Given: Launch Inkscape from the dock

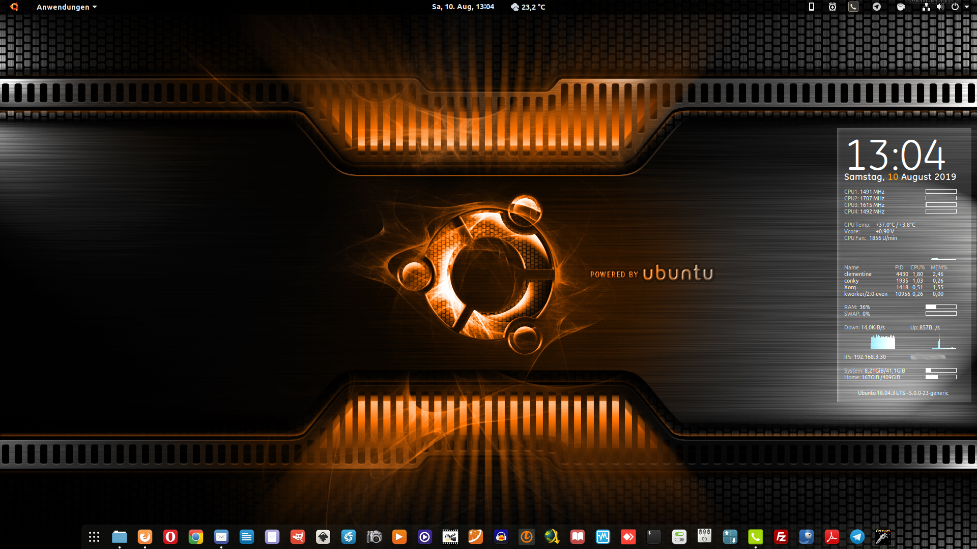Looking at the screenshot, I should [x=323, y=537].
